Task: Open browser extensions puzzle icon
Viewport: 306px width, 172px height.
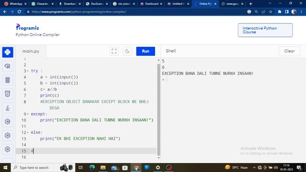Action: tap(279, 11)
